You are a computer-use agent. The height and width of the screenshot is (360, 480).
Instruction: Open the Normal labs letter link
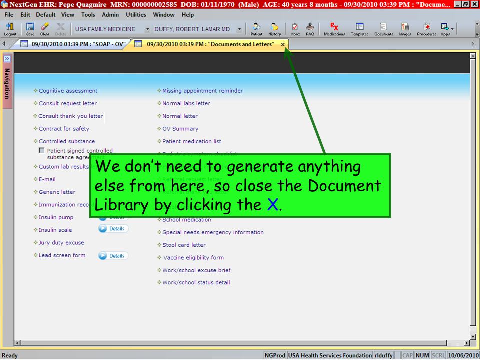186,103
